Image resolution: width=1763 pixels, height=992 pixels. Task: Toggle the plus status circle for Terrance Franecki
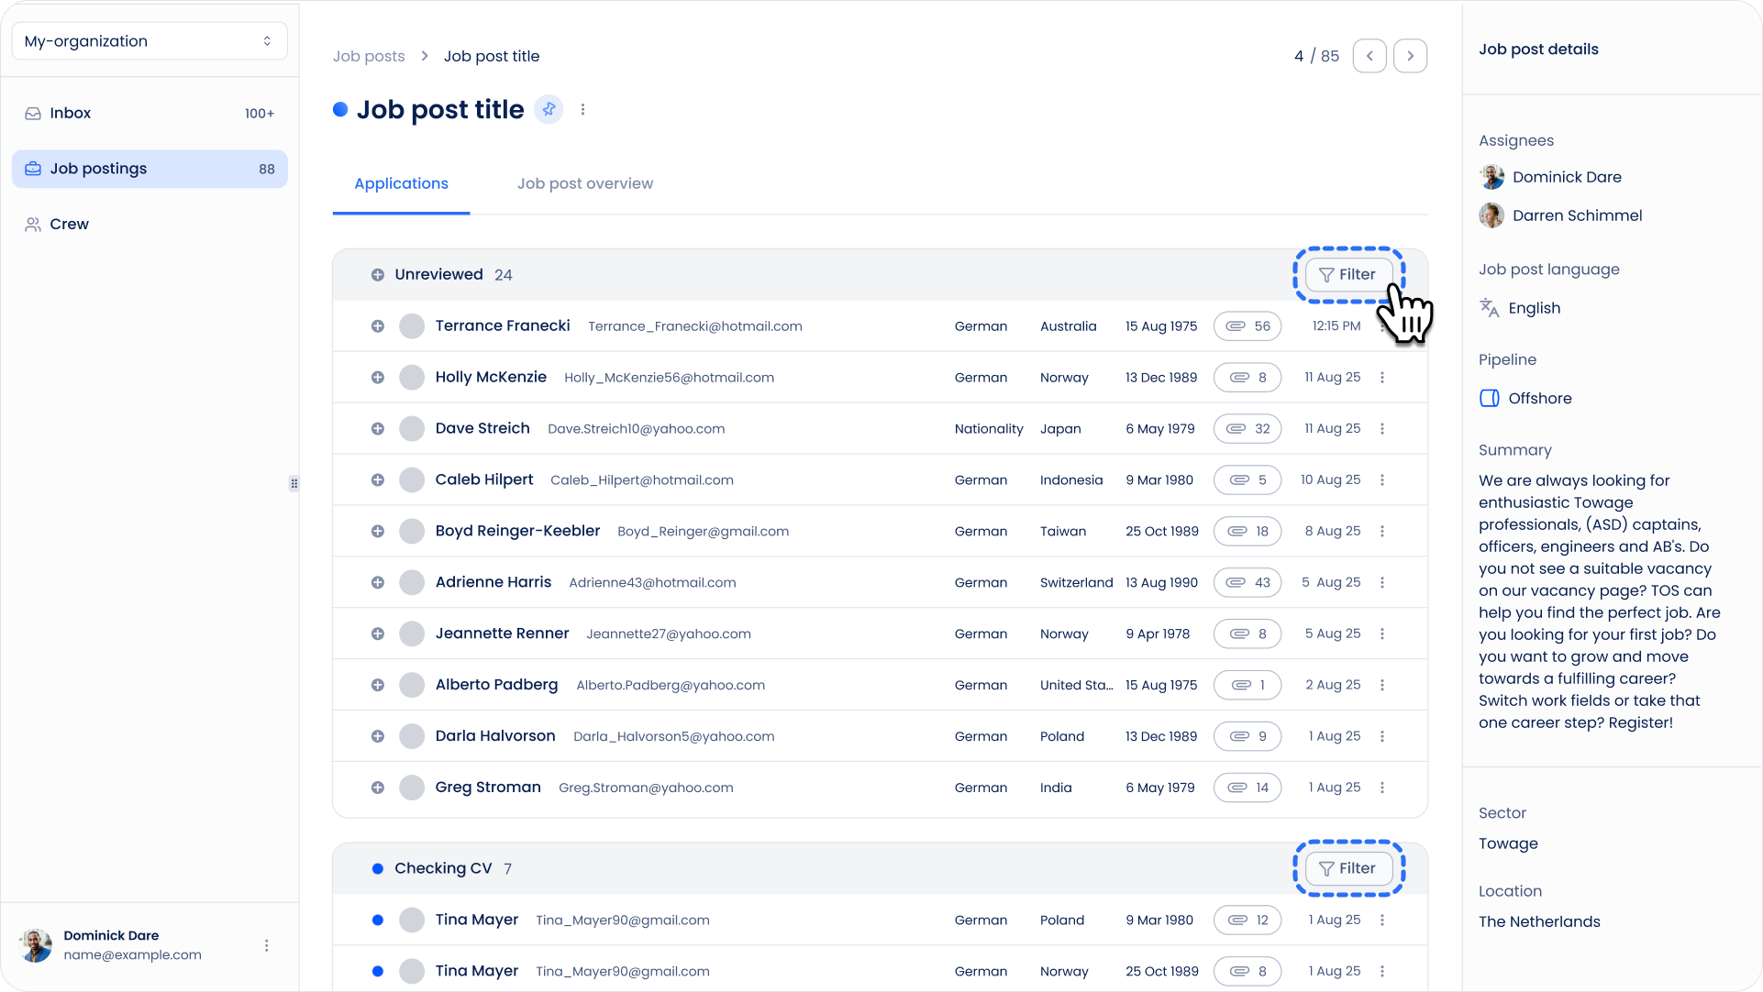[x=378, y=325]
